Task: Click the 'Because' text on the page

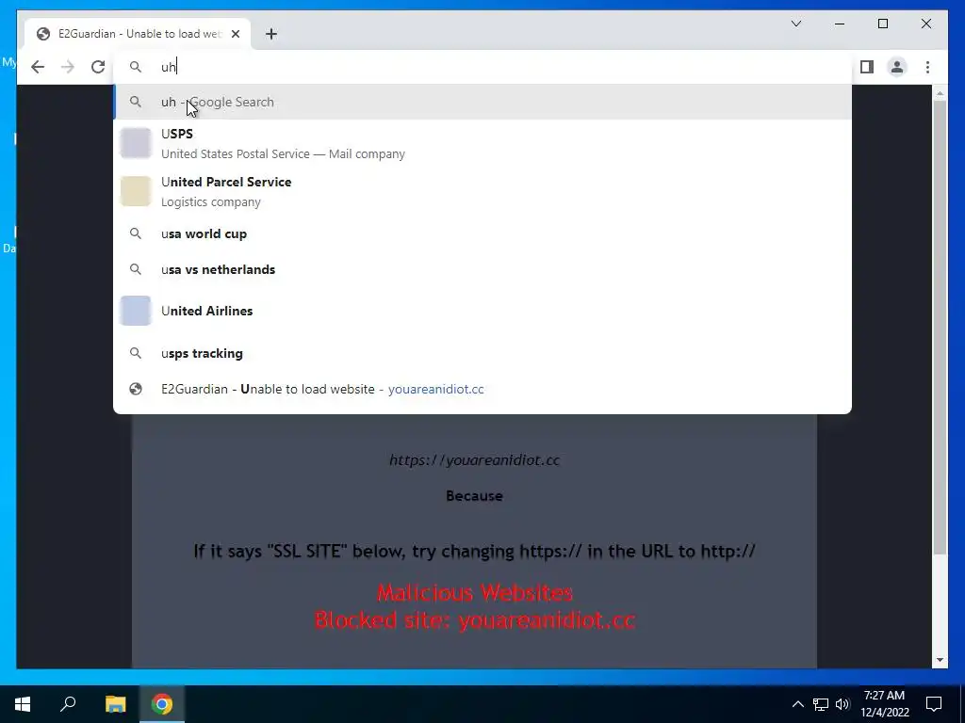Action: click(475, 495)
